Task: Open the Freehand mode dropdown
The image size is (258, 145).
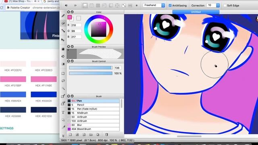Action: point(154,5)
